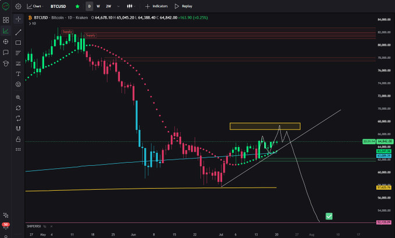Expand the timeframe list chevron

click(118, 6)
